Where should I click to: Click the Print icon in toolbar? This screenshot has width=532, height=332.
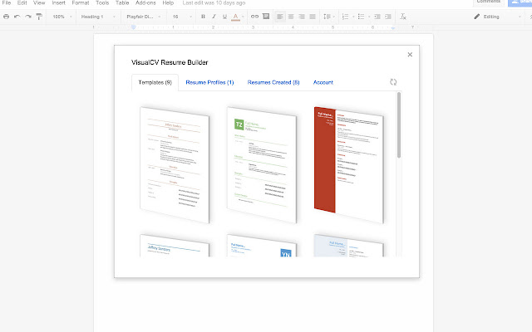(x=6, y=17)
